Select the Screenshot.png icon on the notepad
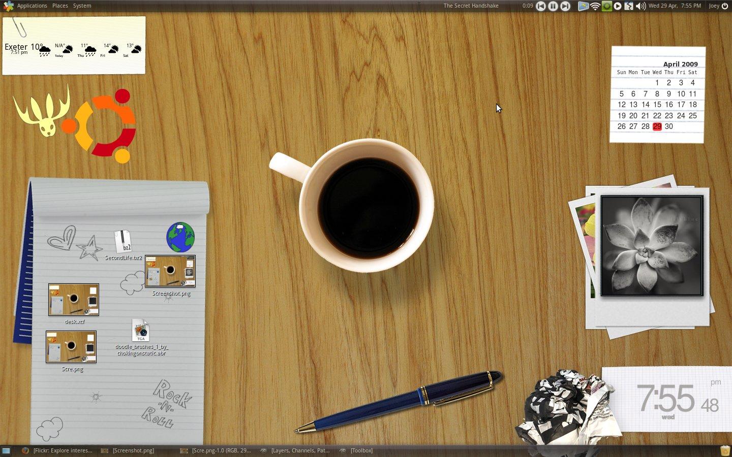The width and height of the screenshot is (732, 457). pos(170,271)
